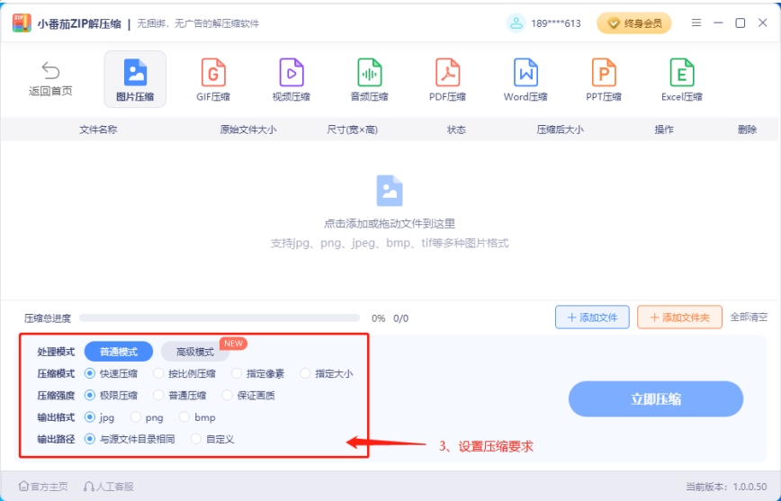Set output format to png
The image size is (781, 501).
coord(136,417)
